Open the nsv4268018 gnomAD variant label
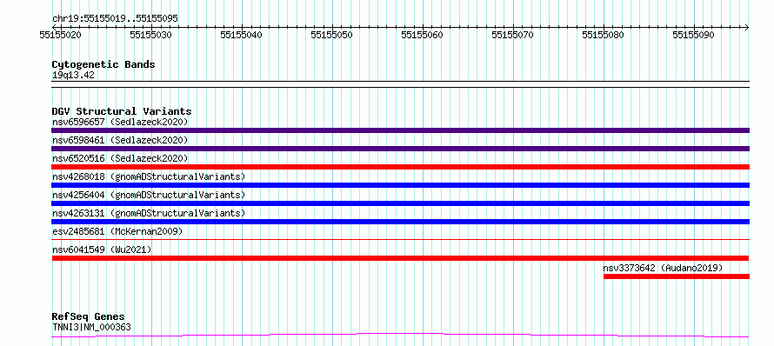This screenshot has height=346, width=774. point(149,176)
